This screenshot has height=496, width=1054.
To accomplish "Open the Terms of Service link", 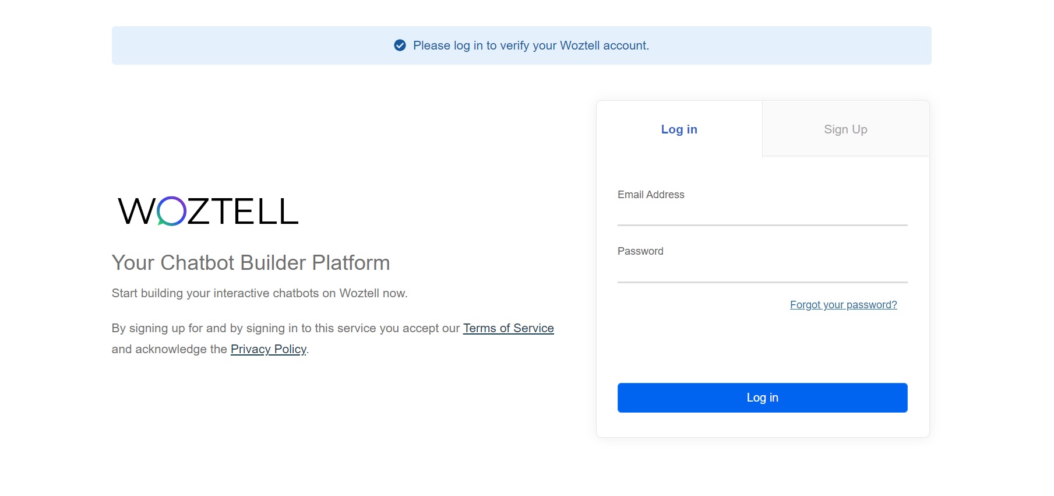I will pyautogui.click(x=508, y=328).
